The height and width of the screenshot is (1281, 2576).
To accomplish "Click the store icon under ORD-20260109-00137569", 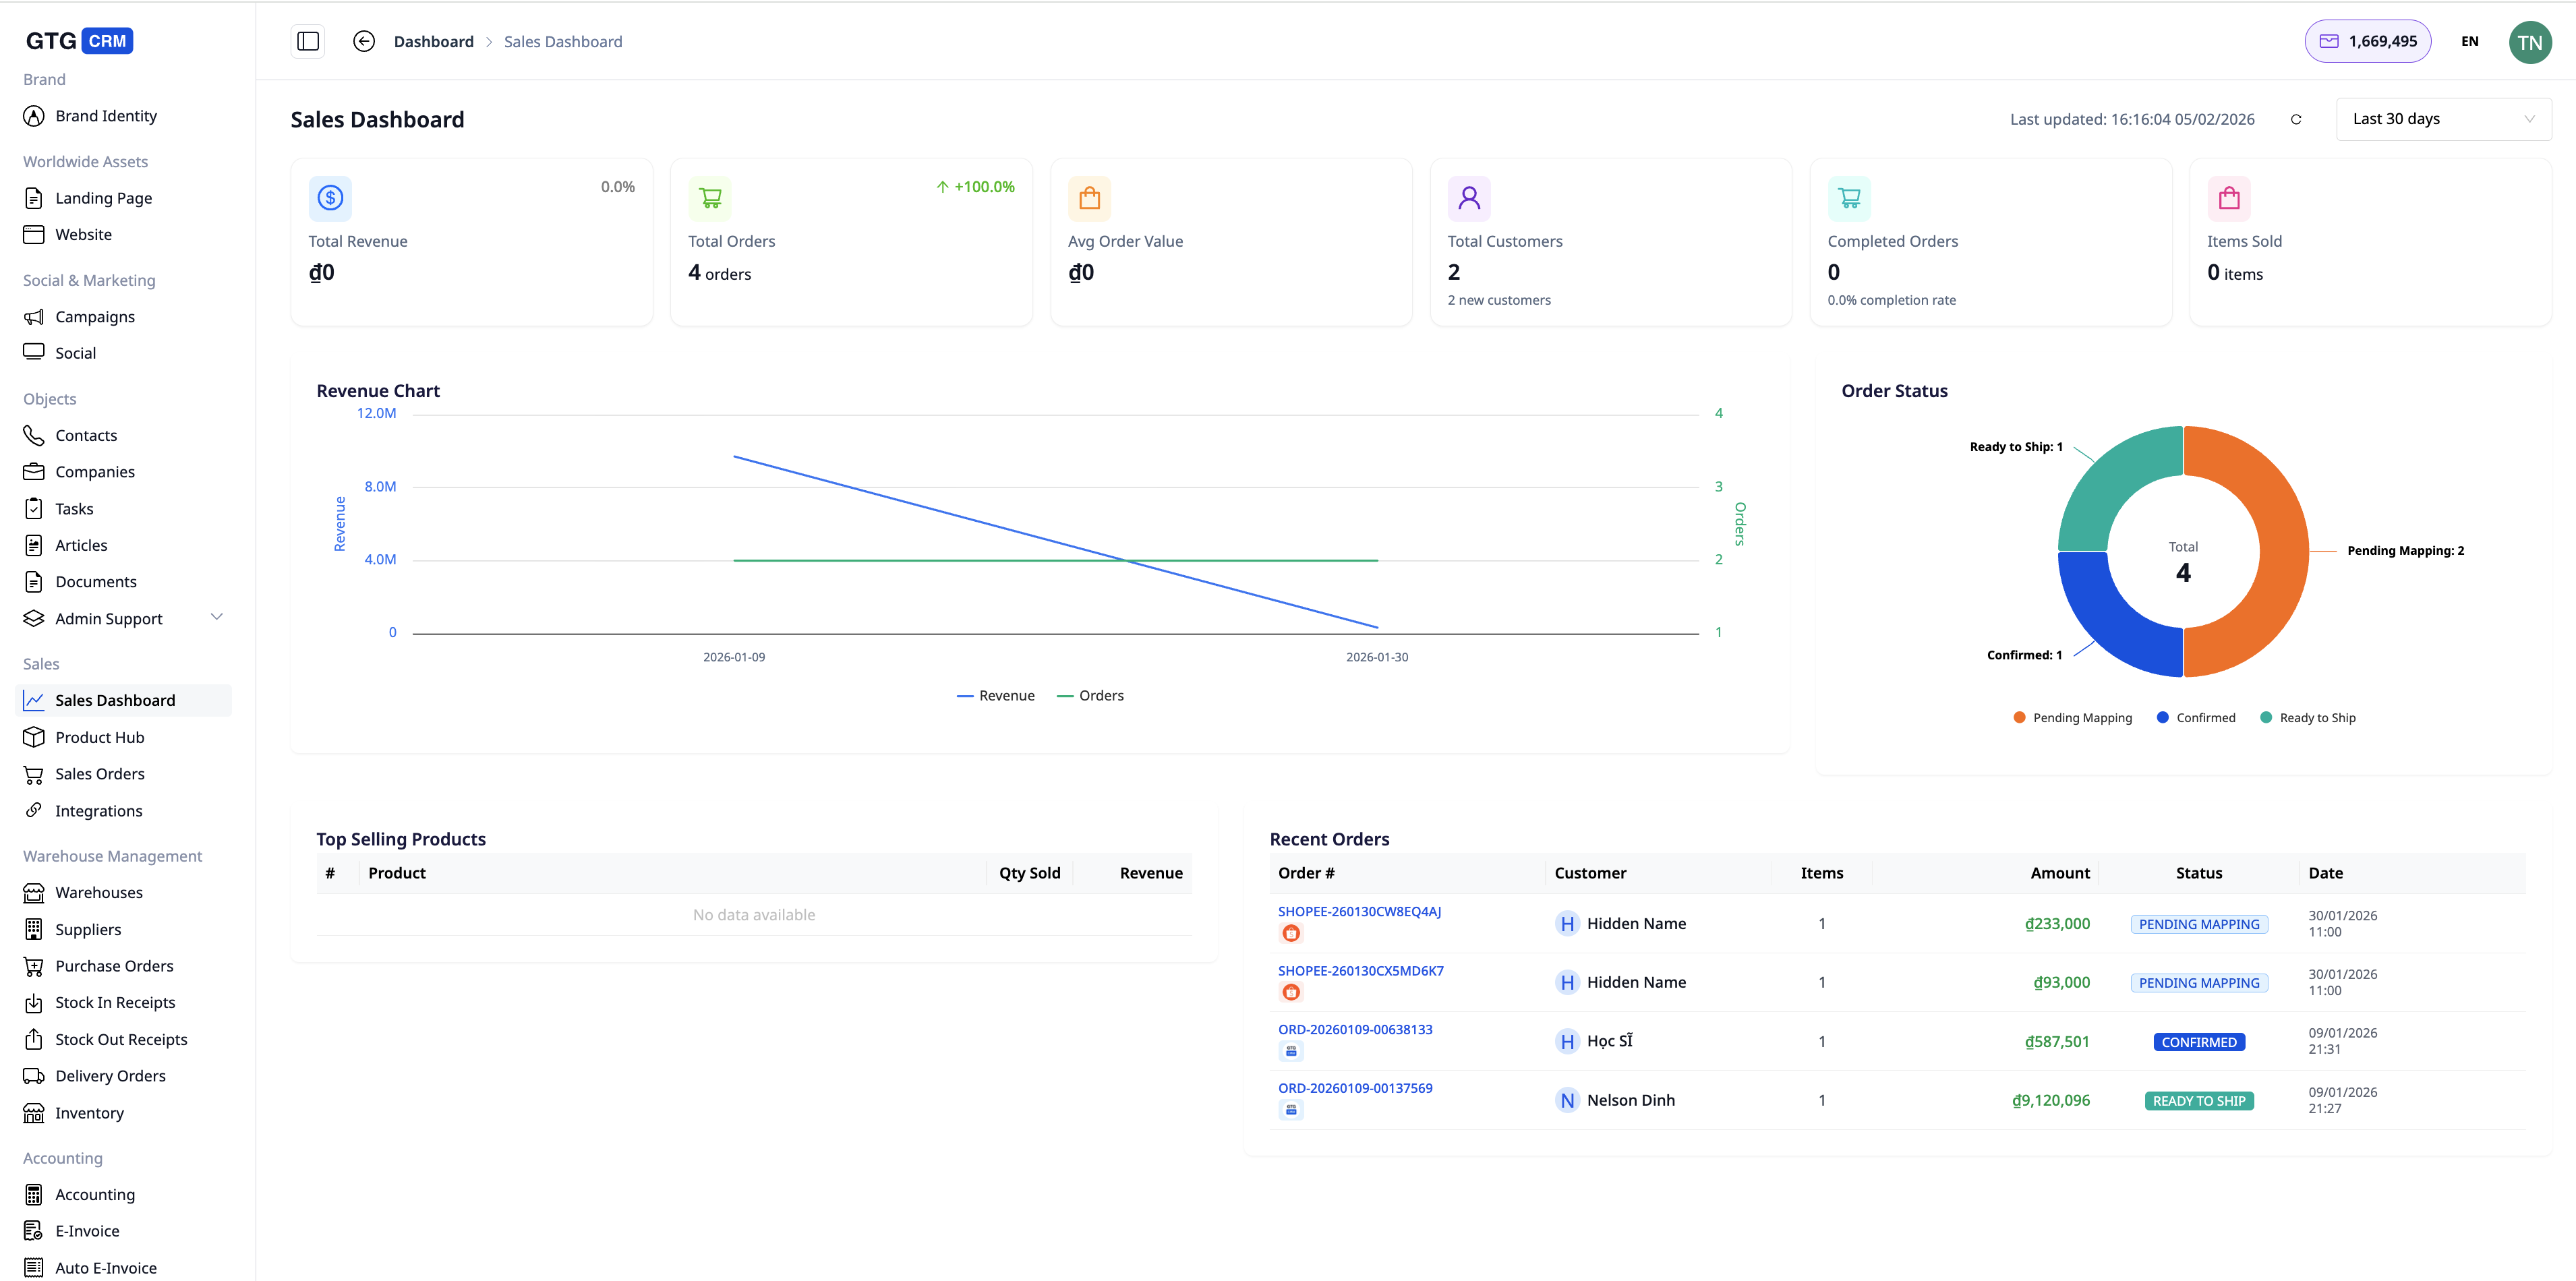I will 1291,1109.
